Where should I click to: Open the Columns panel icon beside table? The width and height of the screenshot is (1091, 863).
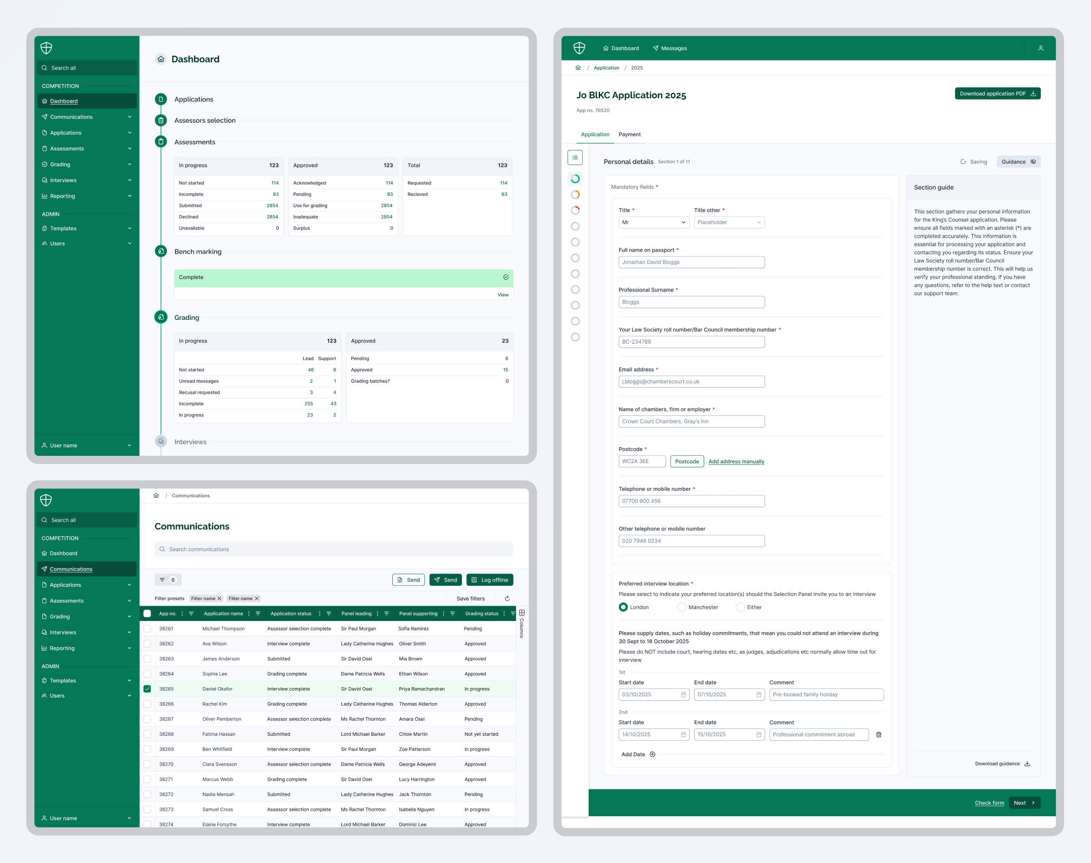(x=521, y=614)
